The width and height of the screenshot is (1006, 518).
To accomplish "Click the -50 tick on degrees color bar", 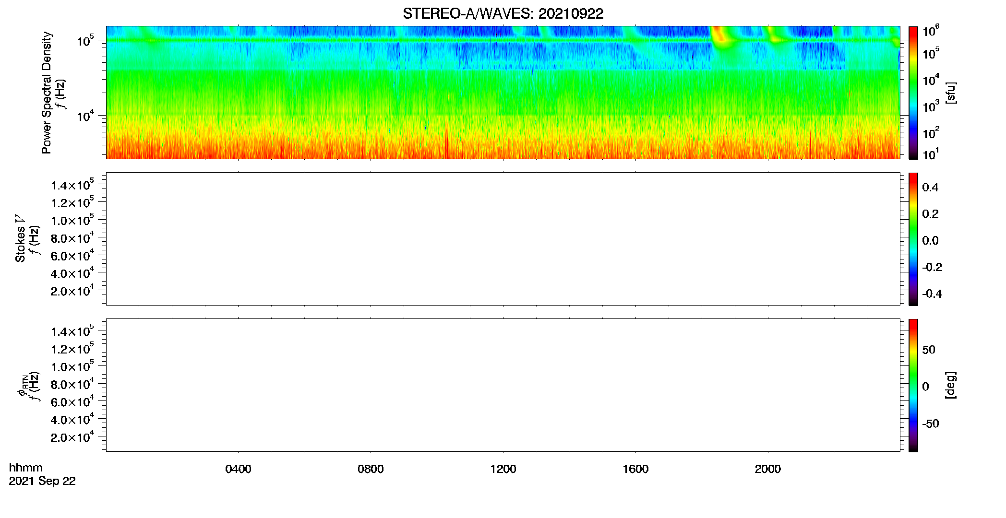I will pyautogui.click(x=930, y=424).
